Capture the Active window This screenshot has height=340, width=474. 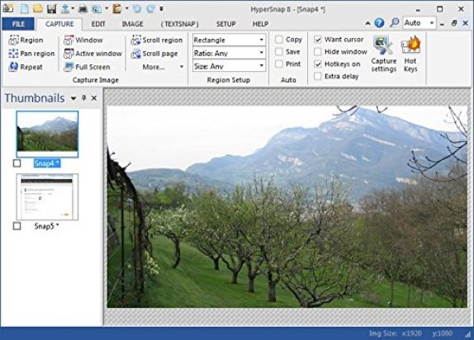point(92,54)
